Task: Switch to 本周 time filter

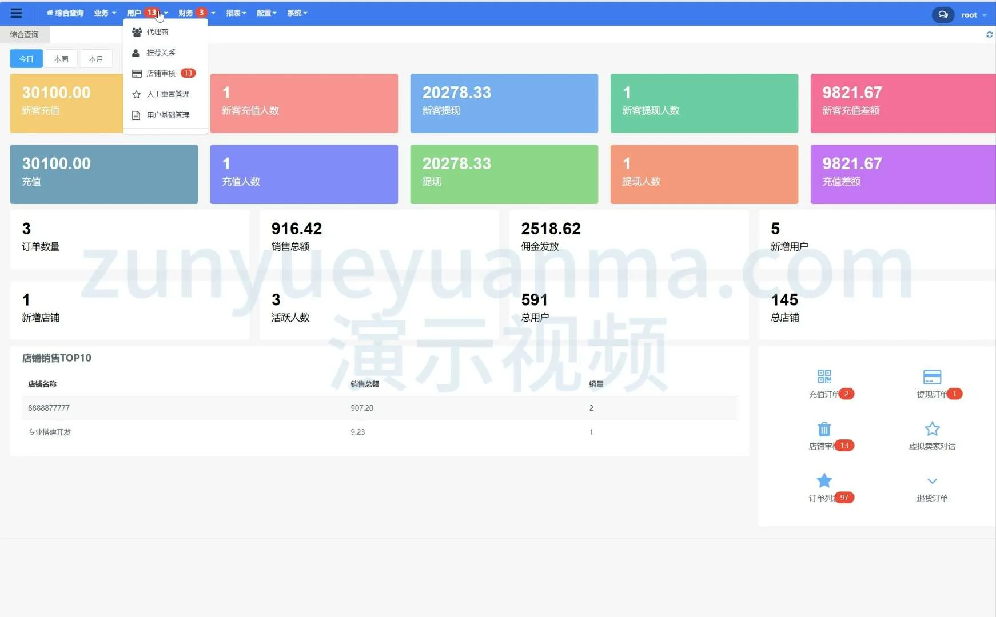Action: tap(61, 59)
